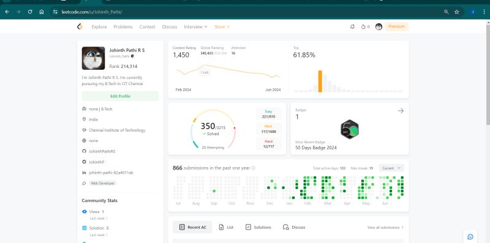Click the profile picture thumbnail

[x=93, y=58]
